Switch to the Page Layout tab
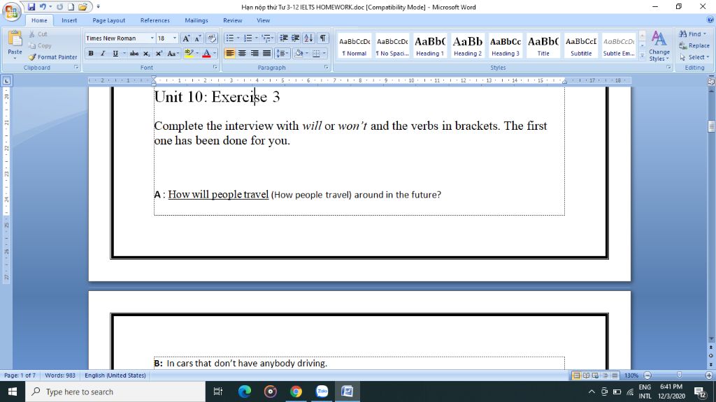 (x=108, y=20)
